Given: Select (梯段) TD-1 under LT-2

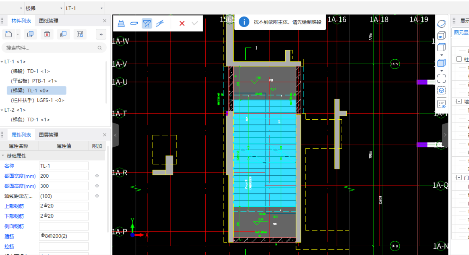Looking at the screenshot, I should click(30, 120).
